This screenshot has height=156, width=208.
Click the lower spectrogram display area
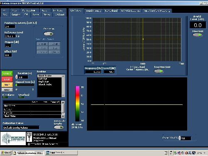137,104
